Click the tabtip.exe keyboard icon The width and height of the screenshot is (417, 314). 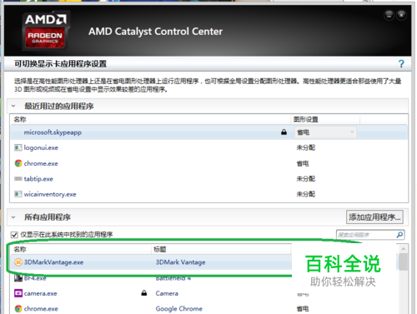18,179
